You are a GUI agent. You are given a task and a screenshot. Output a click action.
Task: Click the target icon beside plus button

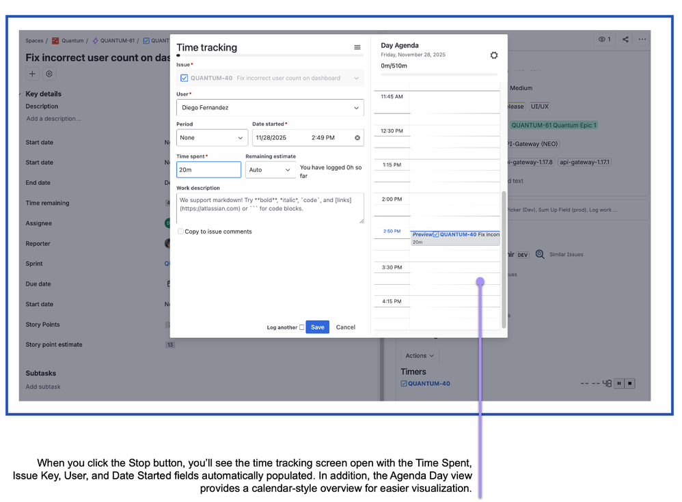tap(49, 74)
